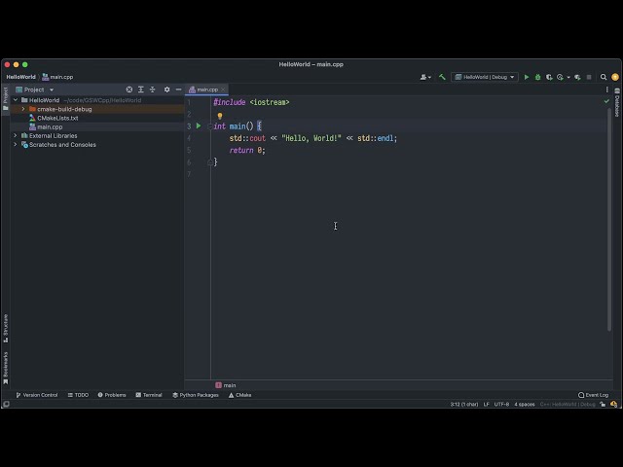623x467 pixels.
Task: Toggle the Structure side tool window
Action: pyautogui.click(x=6, y=328)
